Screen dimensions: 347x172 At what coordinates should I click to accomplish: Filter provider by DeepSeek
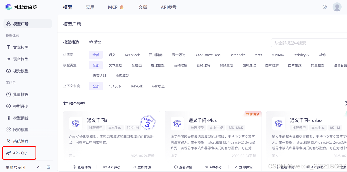pos(132,55)
